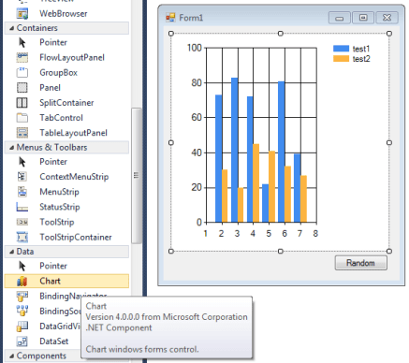Image resolution: width=409 pixels, height=363 pixels.
Task: Choose the BindingNavigator icon
Action: pyautogui.click(x=22, y=296)
